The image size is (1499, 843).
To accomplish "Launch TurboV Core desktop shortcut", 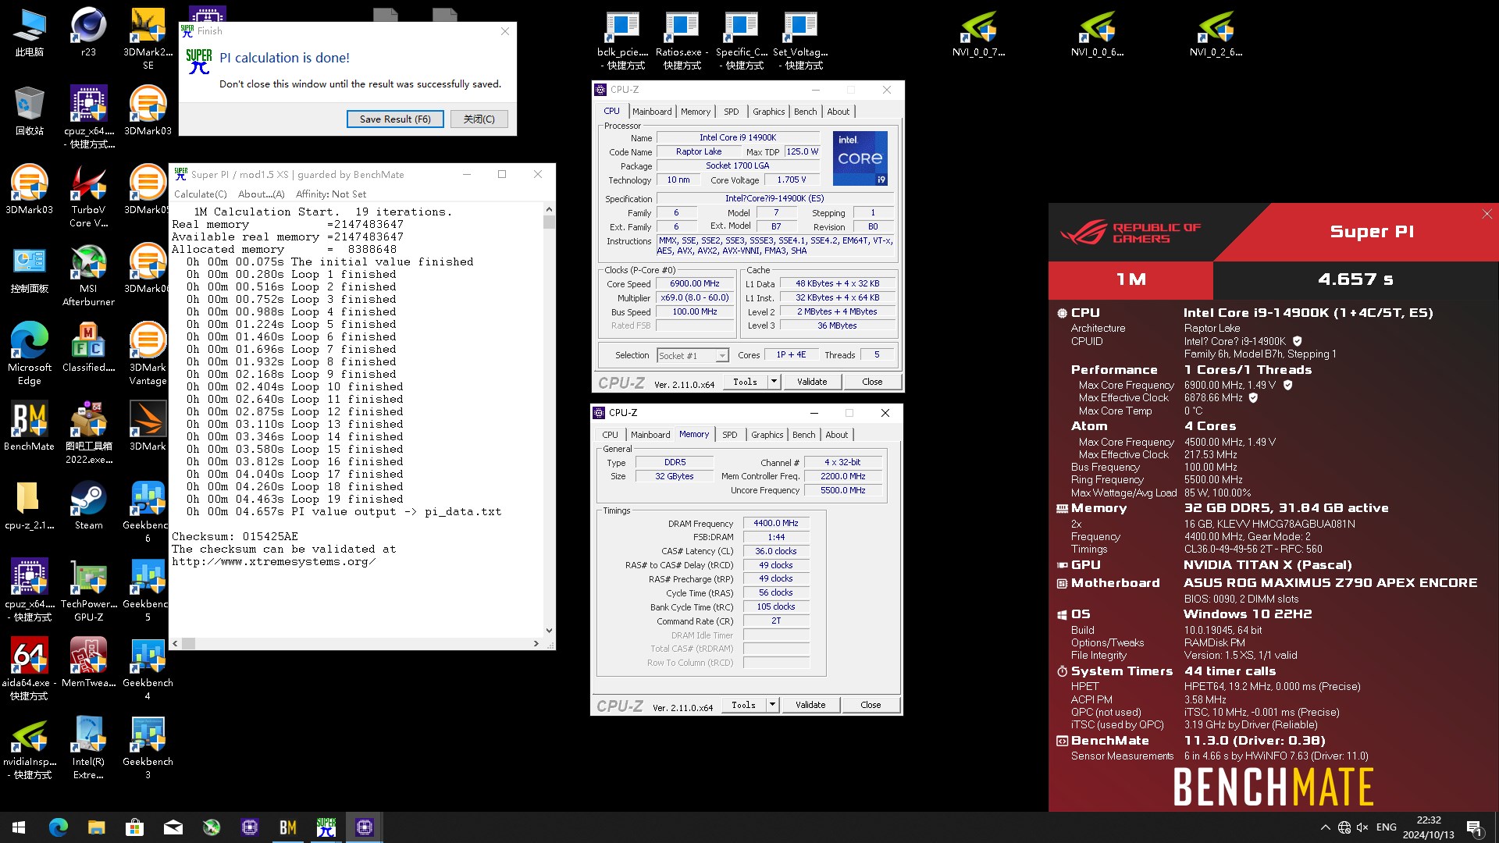I will click(x=88, y=197).
